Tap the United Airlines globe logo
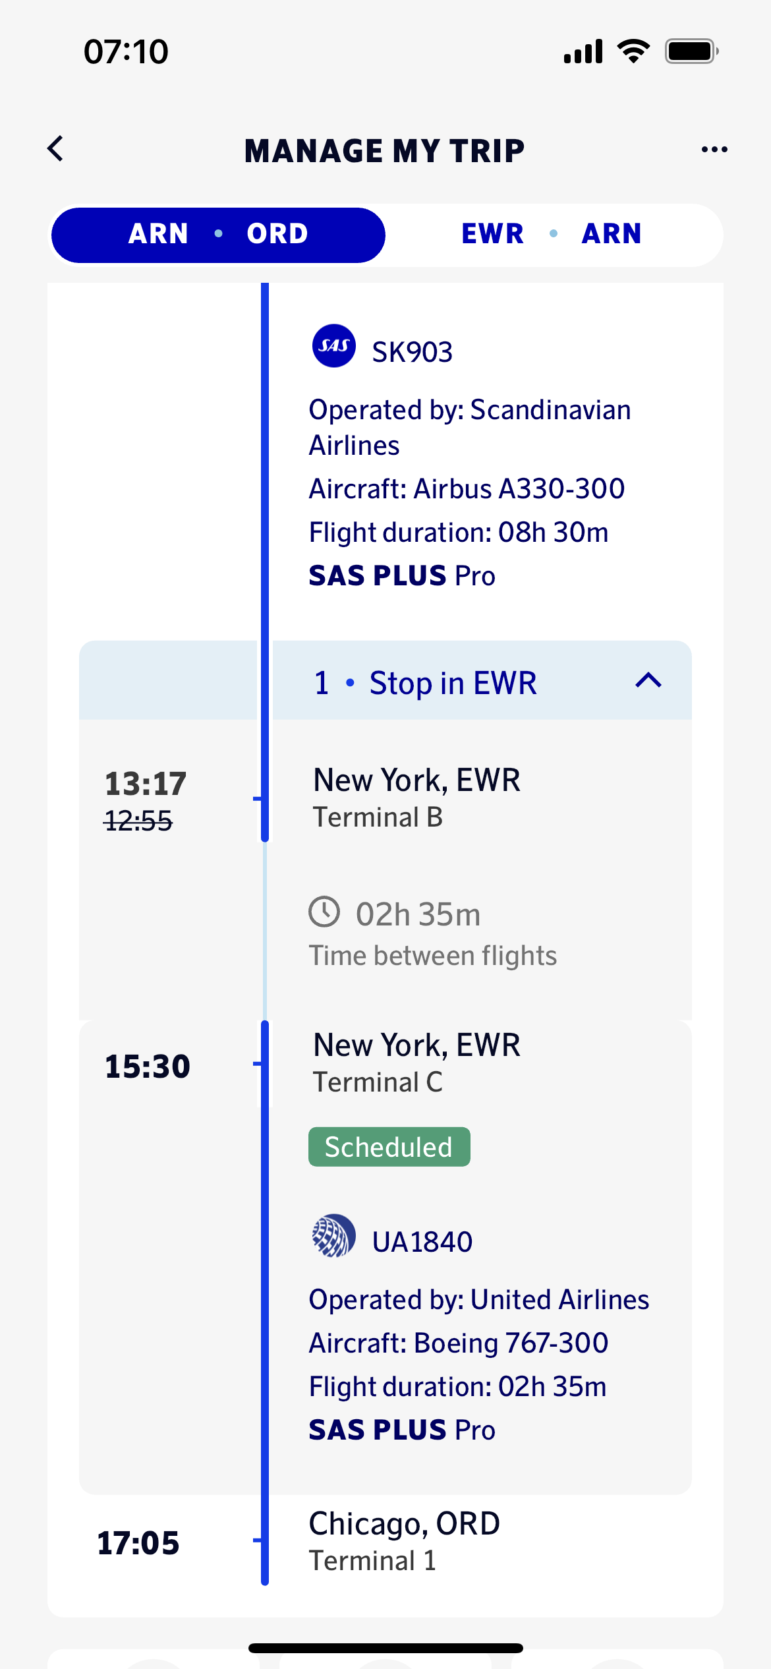The height and width of the screenshot is (1669, 771). pyautogui.click(x=334, y=1236)
